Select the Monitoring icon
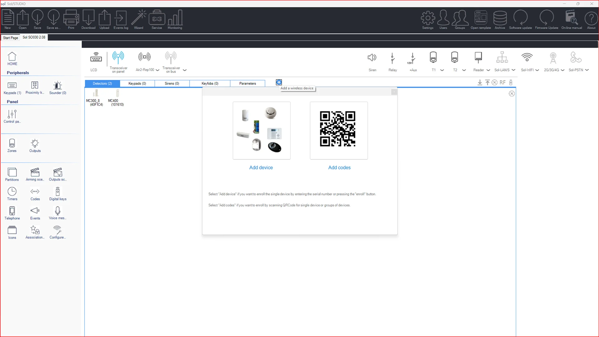 pyautogui.click(x=175, y=19)
